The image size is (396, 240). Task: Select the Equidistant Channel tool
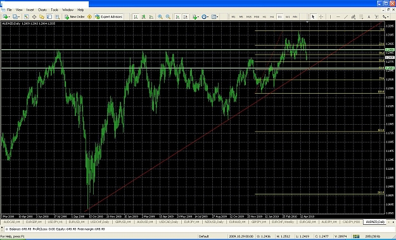point(354,16)
